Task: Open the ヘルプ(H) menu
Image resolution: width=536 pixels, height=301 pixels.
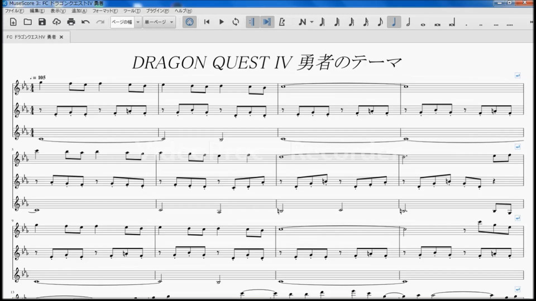Action: (184, 11)
